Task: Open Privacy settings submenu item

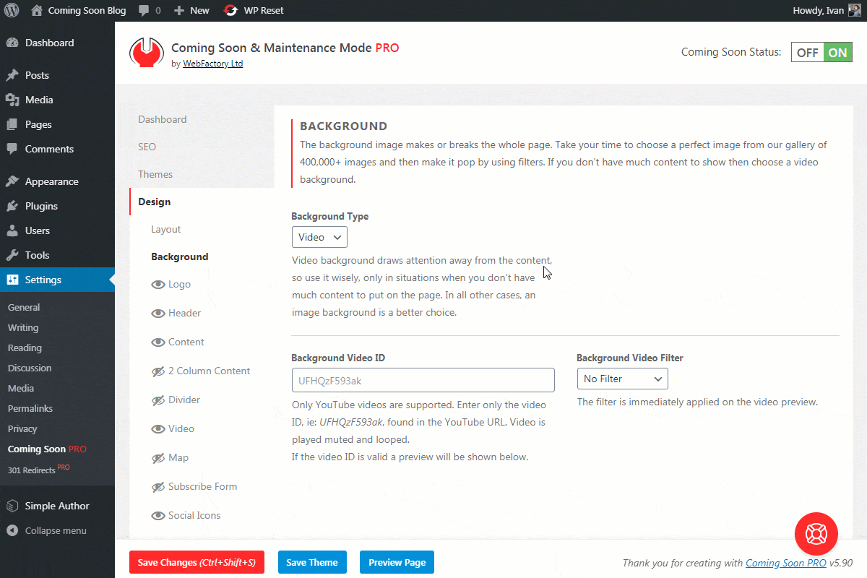Action: pyautogui.click(x=22, y=428)
